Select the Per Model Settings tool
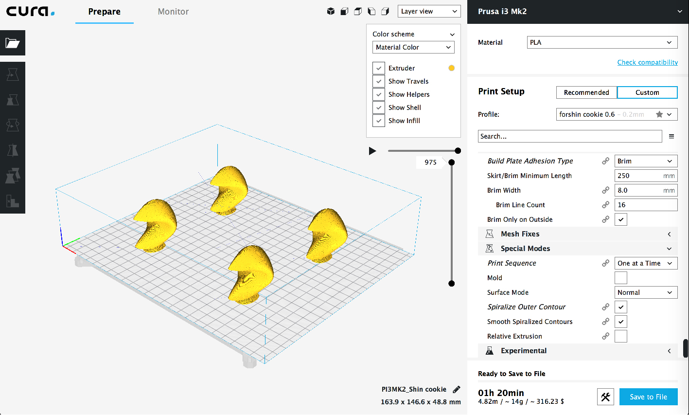Image resolution: width=689 pixels, height=415 pixels. click(13, 176)
